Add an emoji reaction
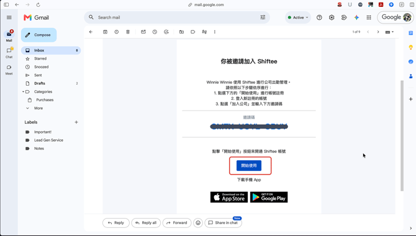The image size is (416, 236). [x=198, y=223]
